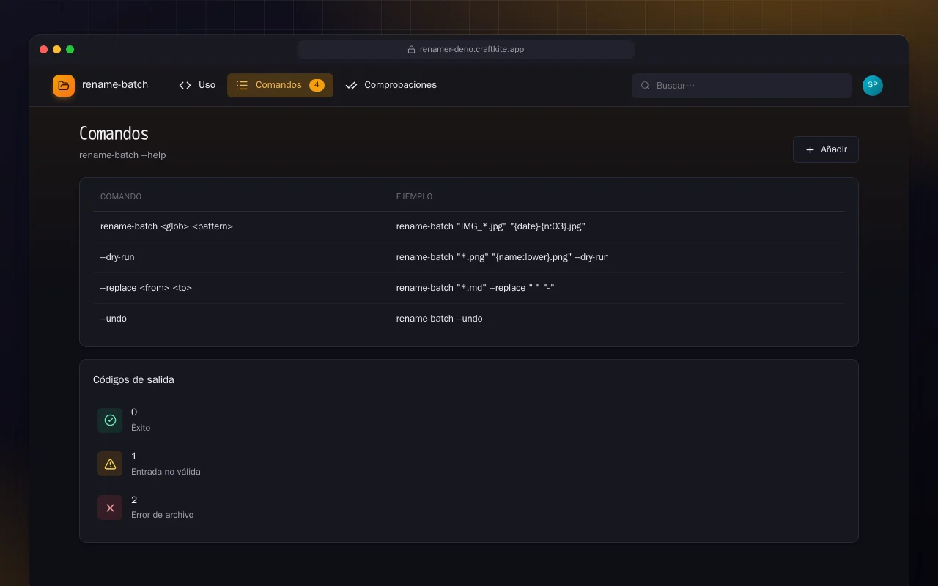This screenshot has width=938, height=586.
Task: Click the magnifier icon in the search bar
Action: 646,86
